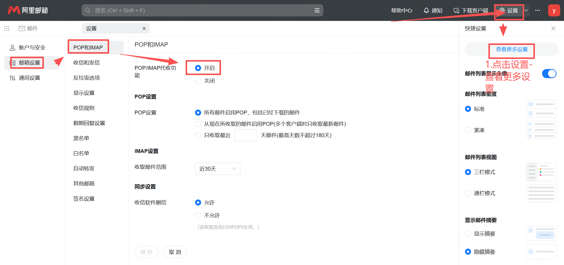This screenshot has width=564, height=265.
Task: Close the 快捷设置 panel
Action: tap(553, 28)
